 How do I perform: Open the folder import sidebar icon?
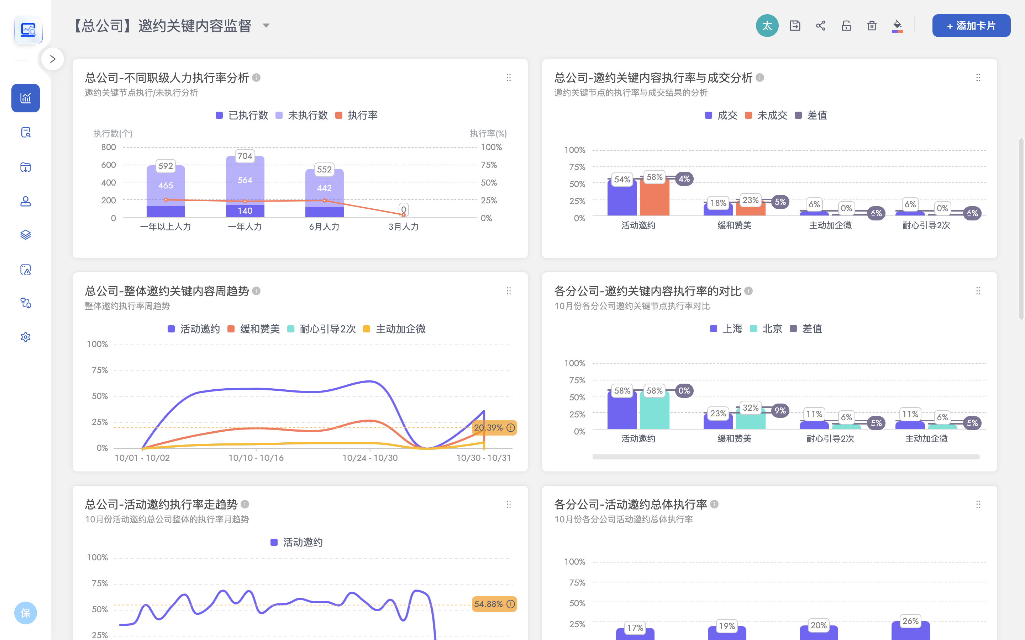[25, 167]
